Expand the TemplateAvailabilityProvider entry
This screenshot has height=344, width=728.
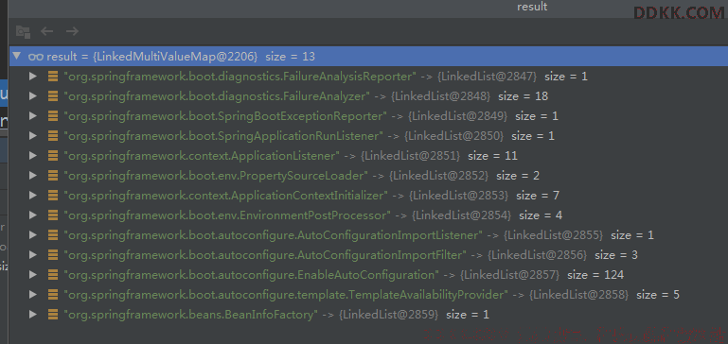tap(32, 295)
